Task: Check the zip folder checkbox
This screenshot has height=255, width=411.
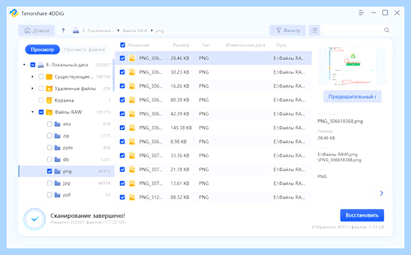Action: [x=49, y=135]
